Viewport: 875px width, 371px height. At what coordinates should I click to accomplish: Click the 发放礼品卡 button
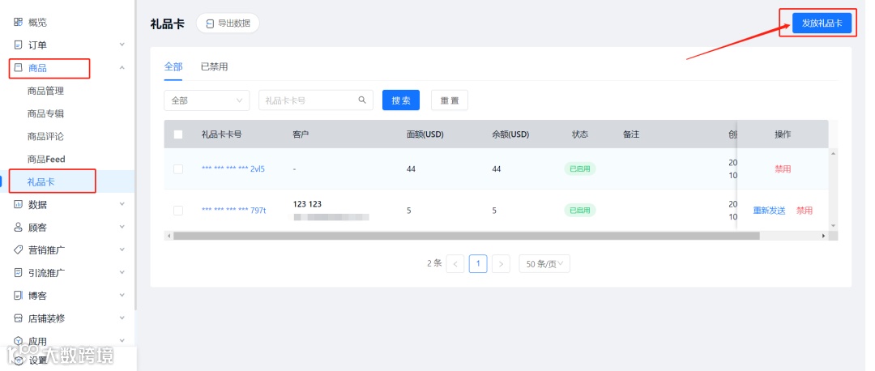[822, 23]
